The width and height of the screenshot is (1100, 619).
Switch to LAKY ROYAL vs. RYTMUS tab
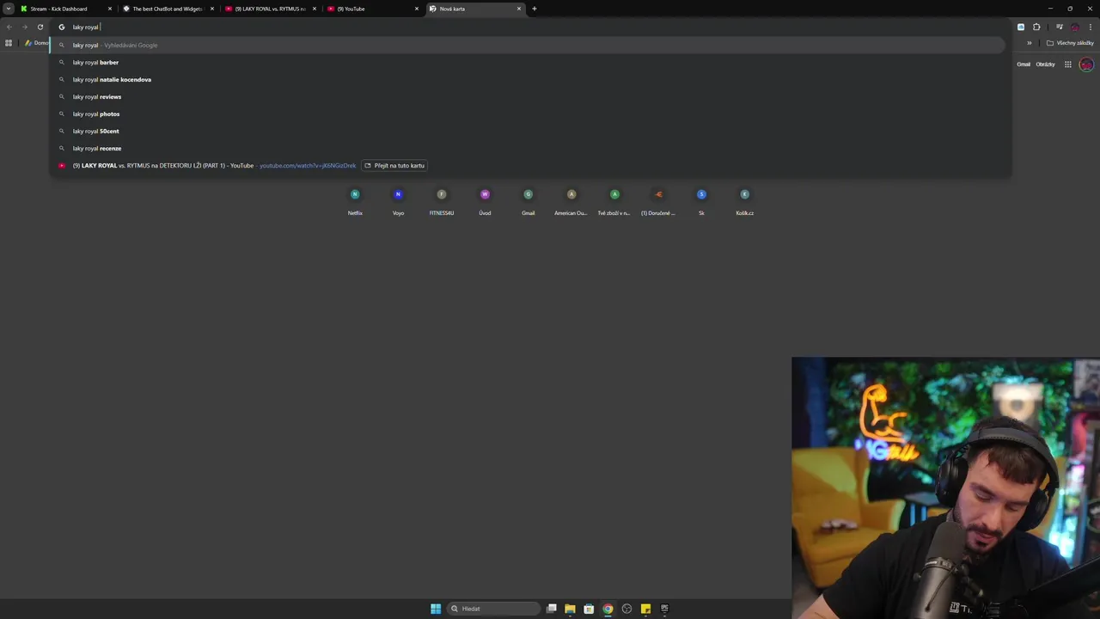[270, 9]
